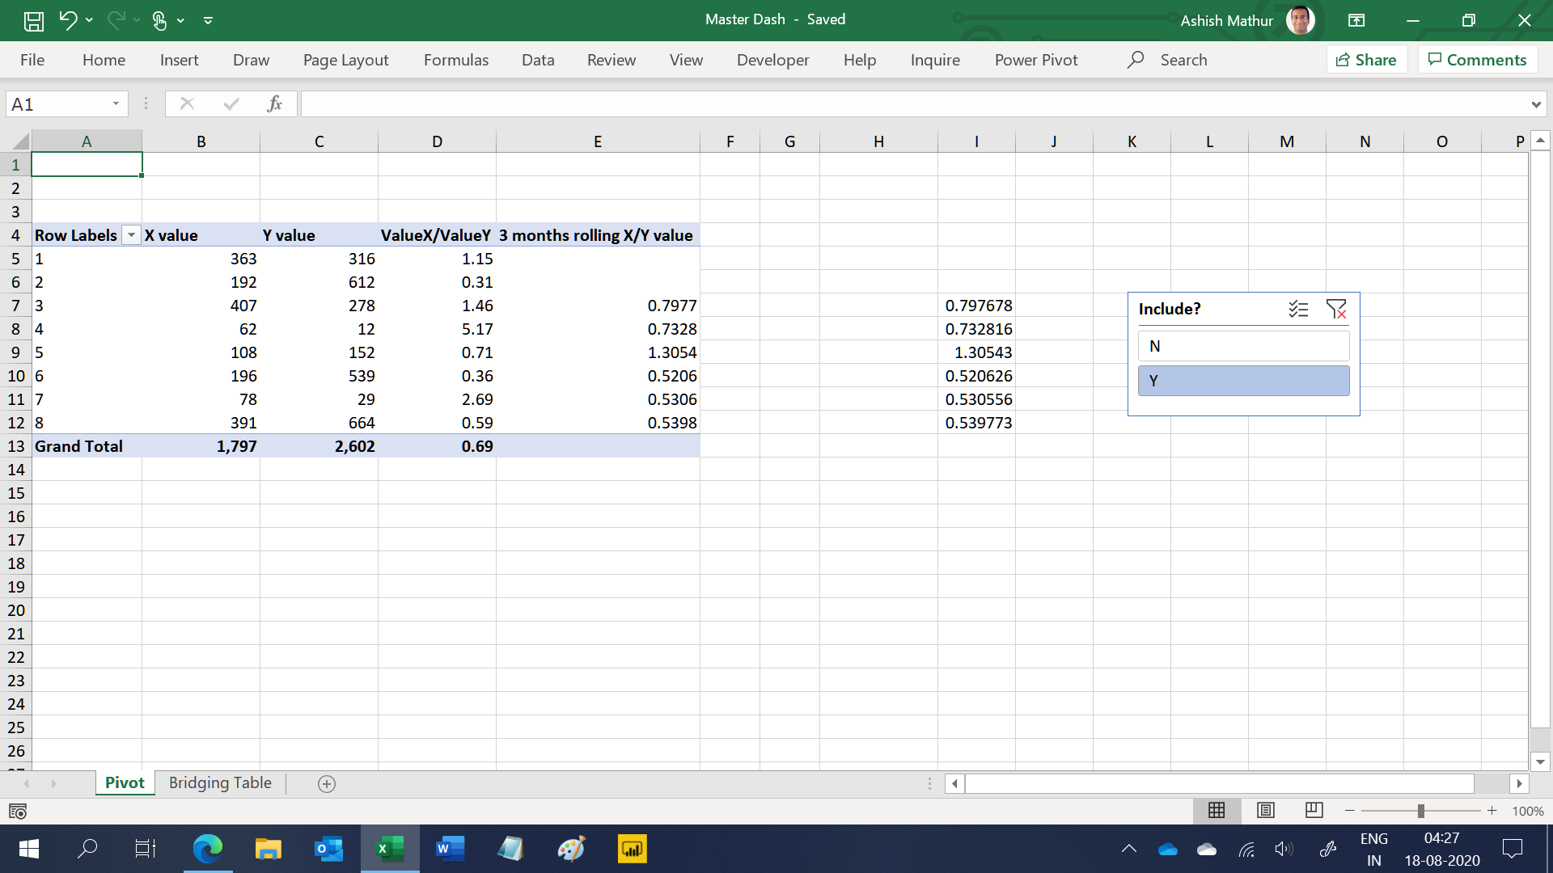Click inside the formula bar input
The width and height of the screenshot is (1553, 873).
tap(914, 103)
